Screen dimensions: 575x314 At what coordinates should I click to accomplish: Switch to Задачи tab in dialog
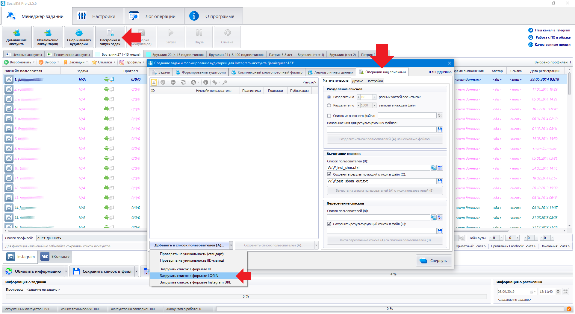[x=161, y=72]
